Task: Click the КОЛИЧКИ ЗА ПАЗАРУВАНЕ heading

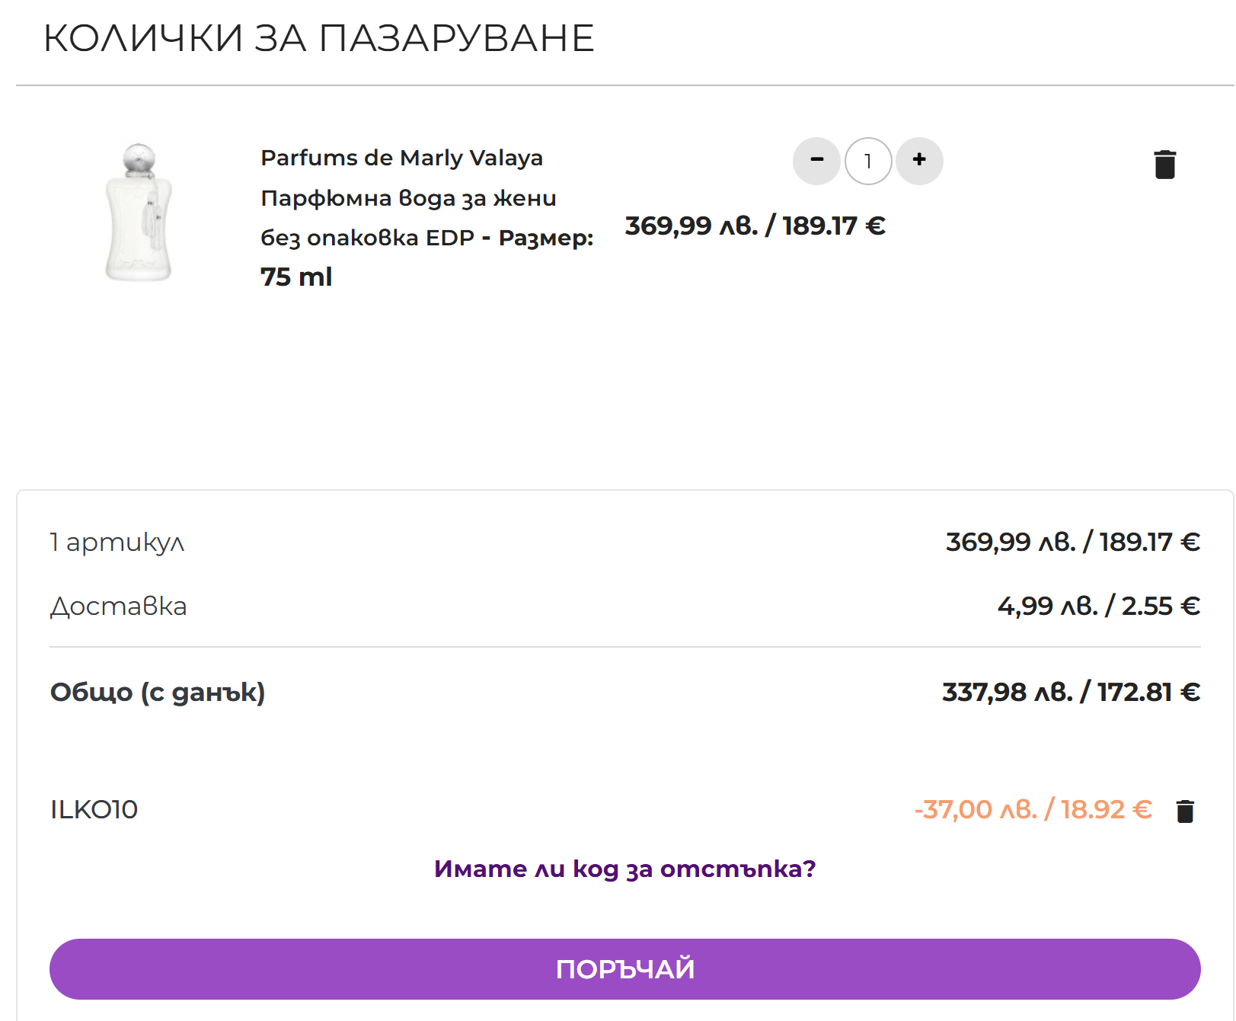Action: pyautogui.click(x=318, y=38)
